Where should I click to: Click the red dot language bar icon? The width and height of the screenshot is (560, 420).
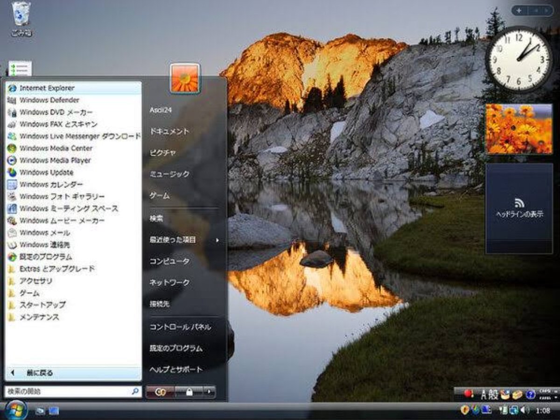[x=469, y=394]
